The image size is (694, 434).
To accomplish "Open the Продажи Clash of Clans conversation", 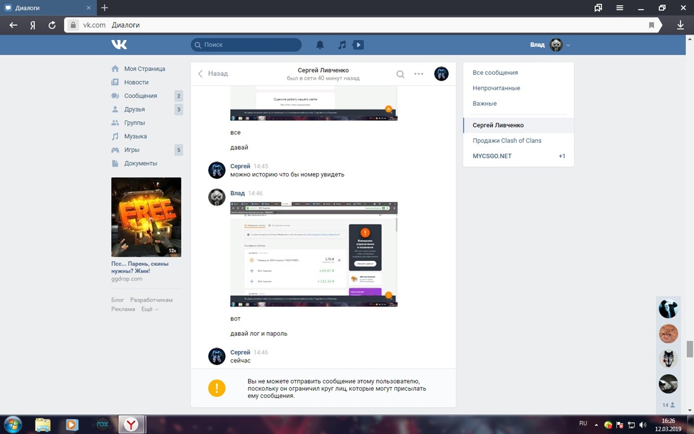I will click(507, 141).
